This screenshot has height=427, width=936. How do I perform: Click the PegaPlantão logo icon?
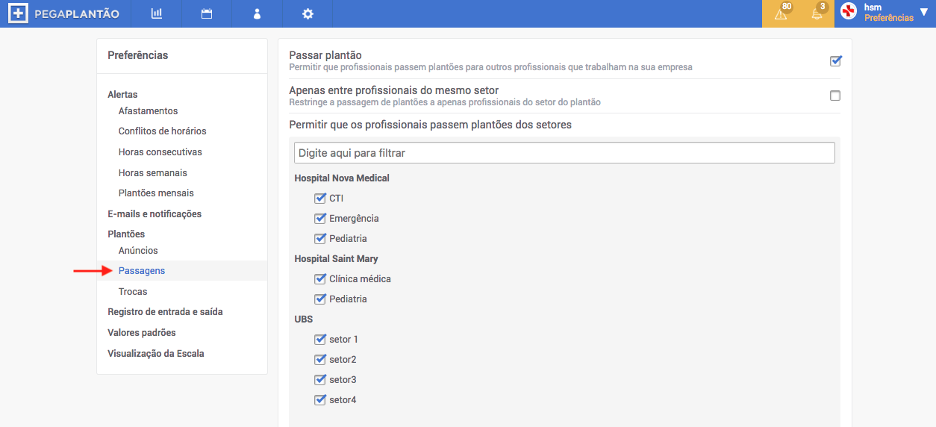(x=19, y=13)
